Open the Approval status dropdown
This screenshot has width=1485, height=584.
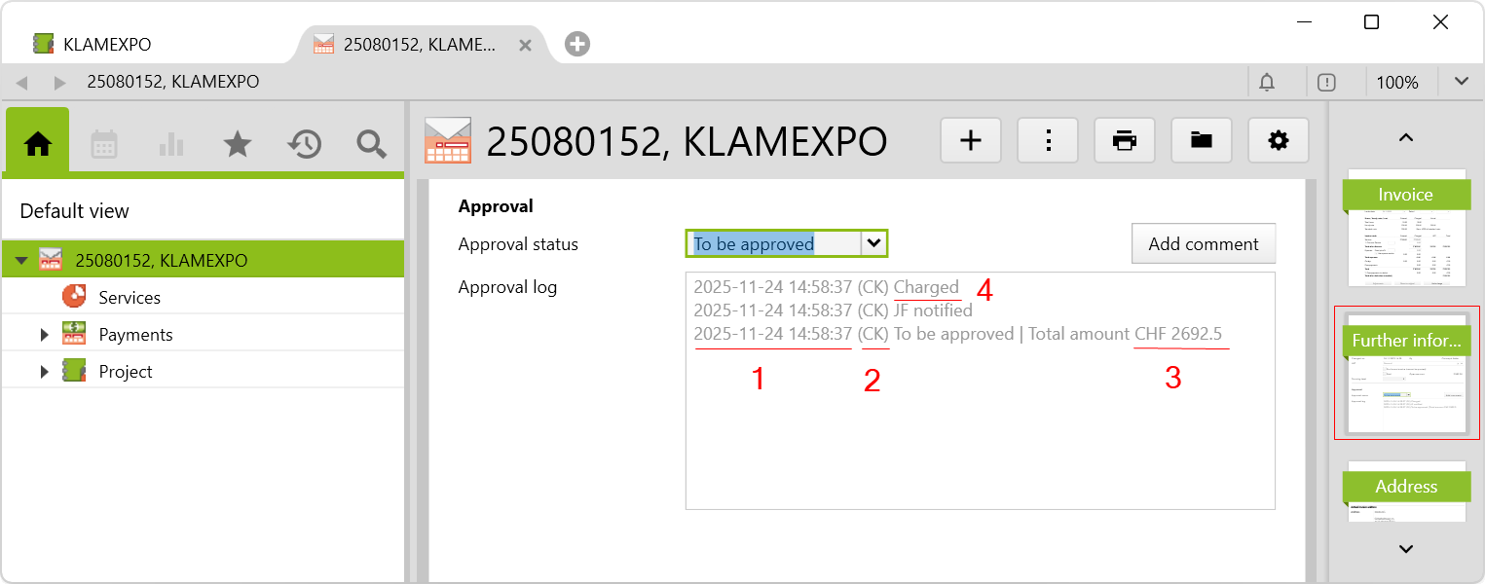[874, 243]
